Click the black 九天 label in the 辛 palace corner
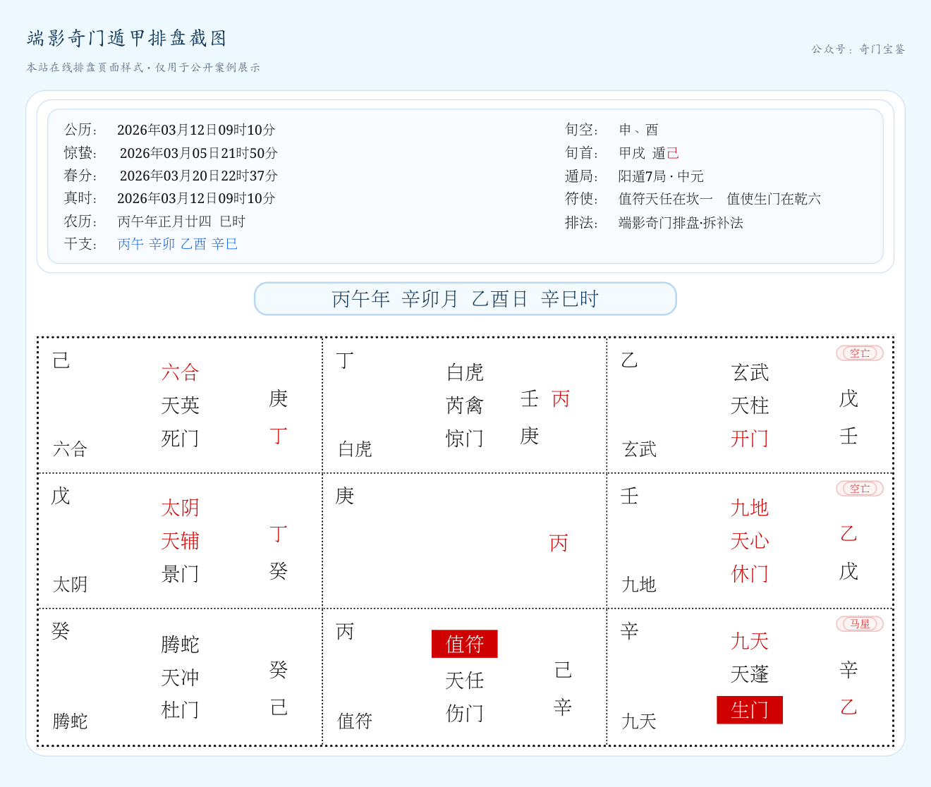 coord(639,721)
